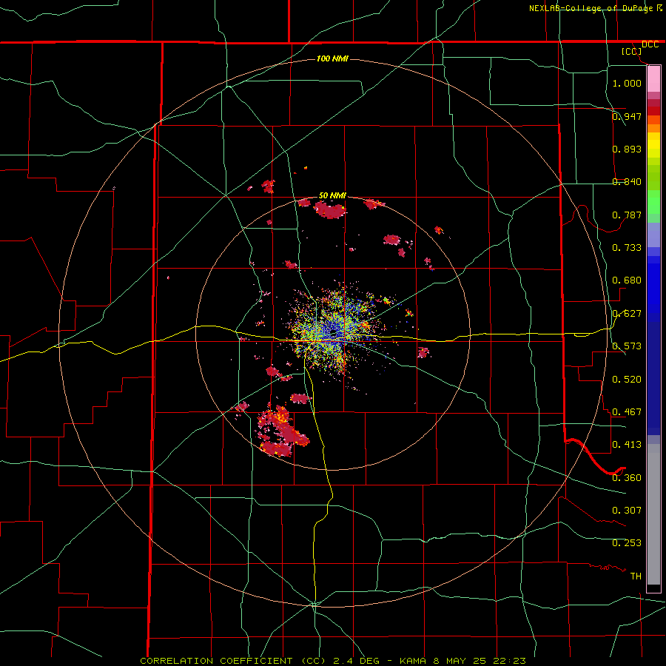Click the CORRELATION COEFFICIENT (CC) caption text
Screen dimensions: 666x666
coord(233,661)
